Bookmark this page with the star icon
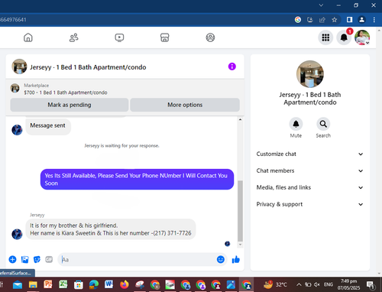 click(335, 20)
